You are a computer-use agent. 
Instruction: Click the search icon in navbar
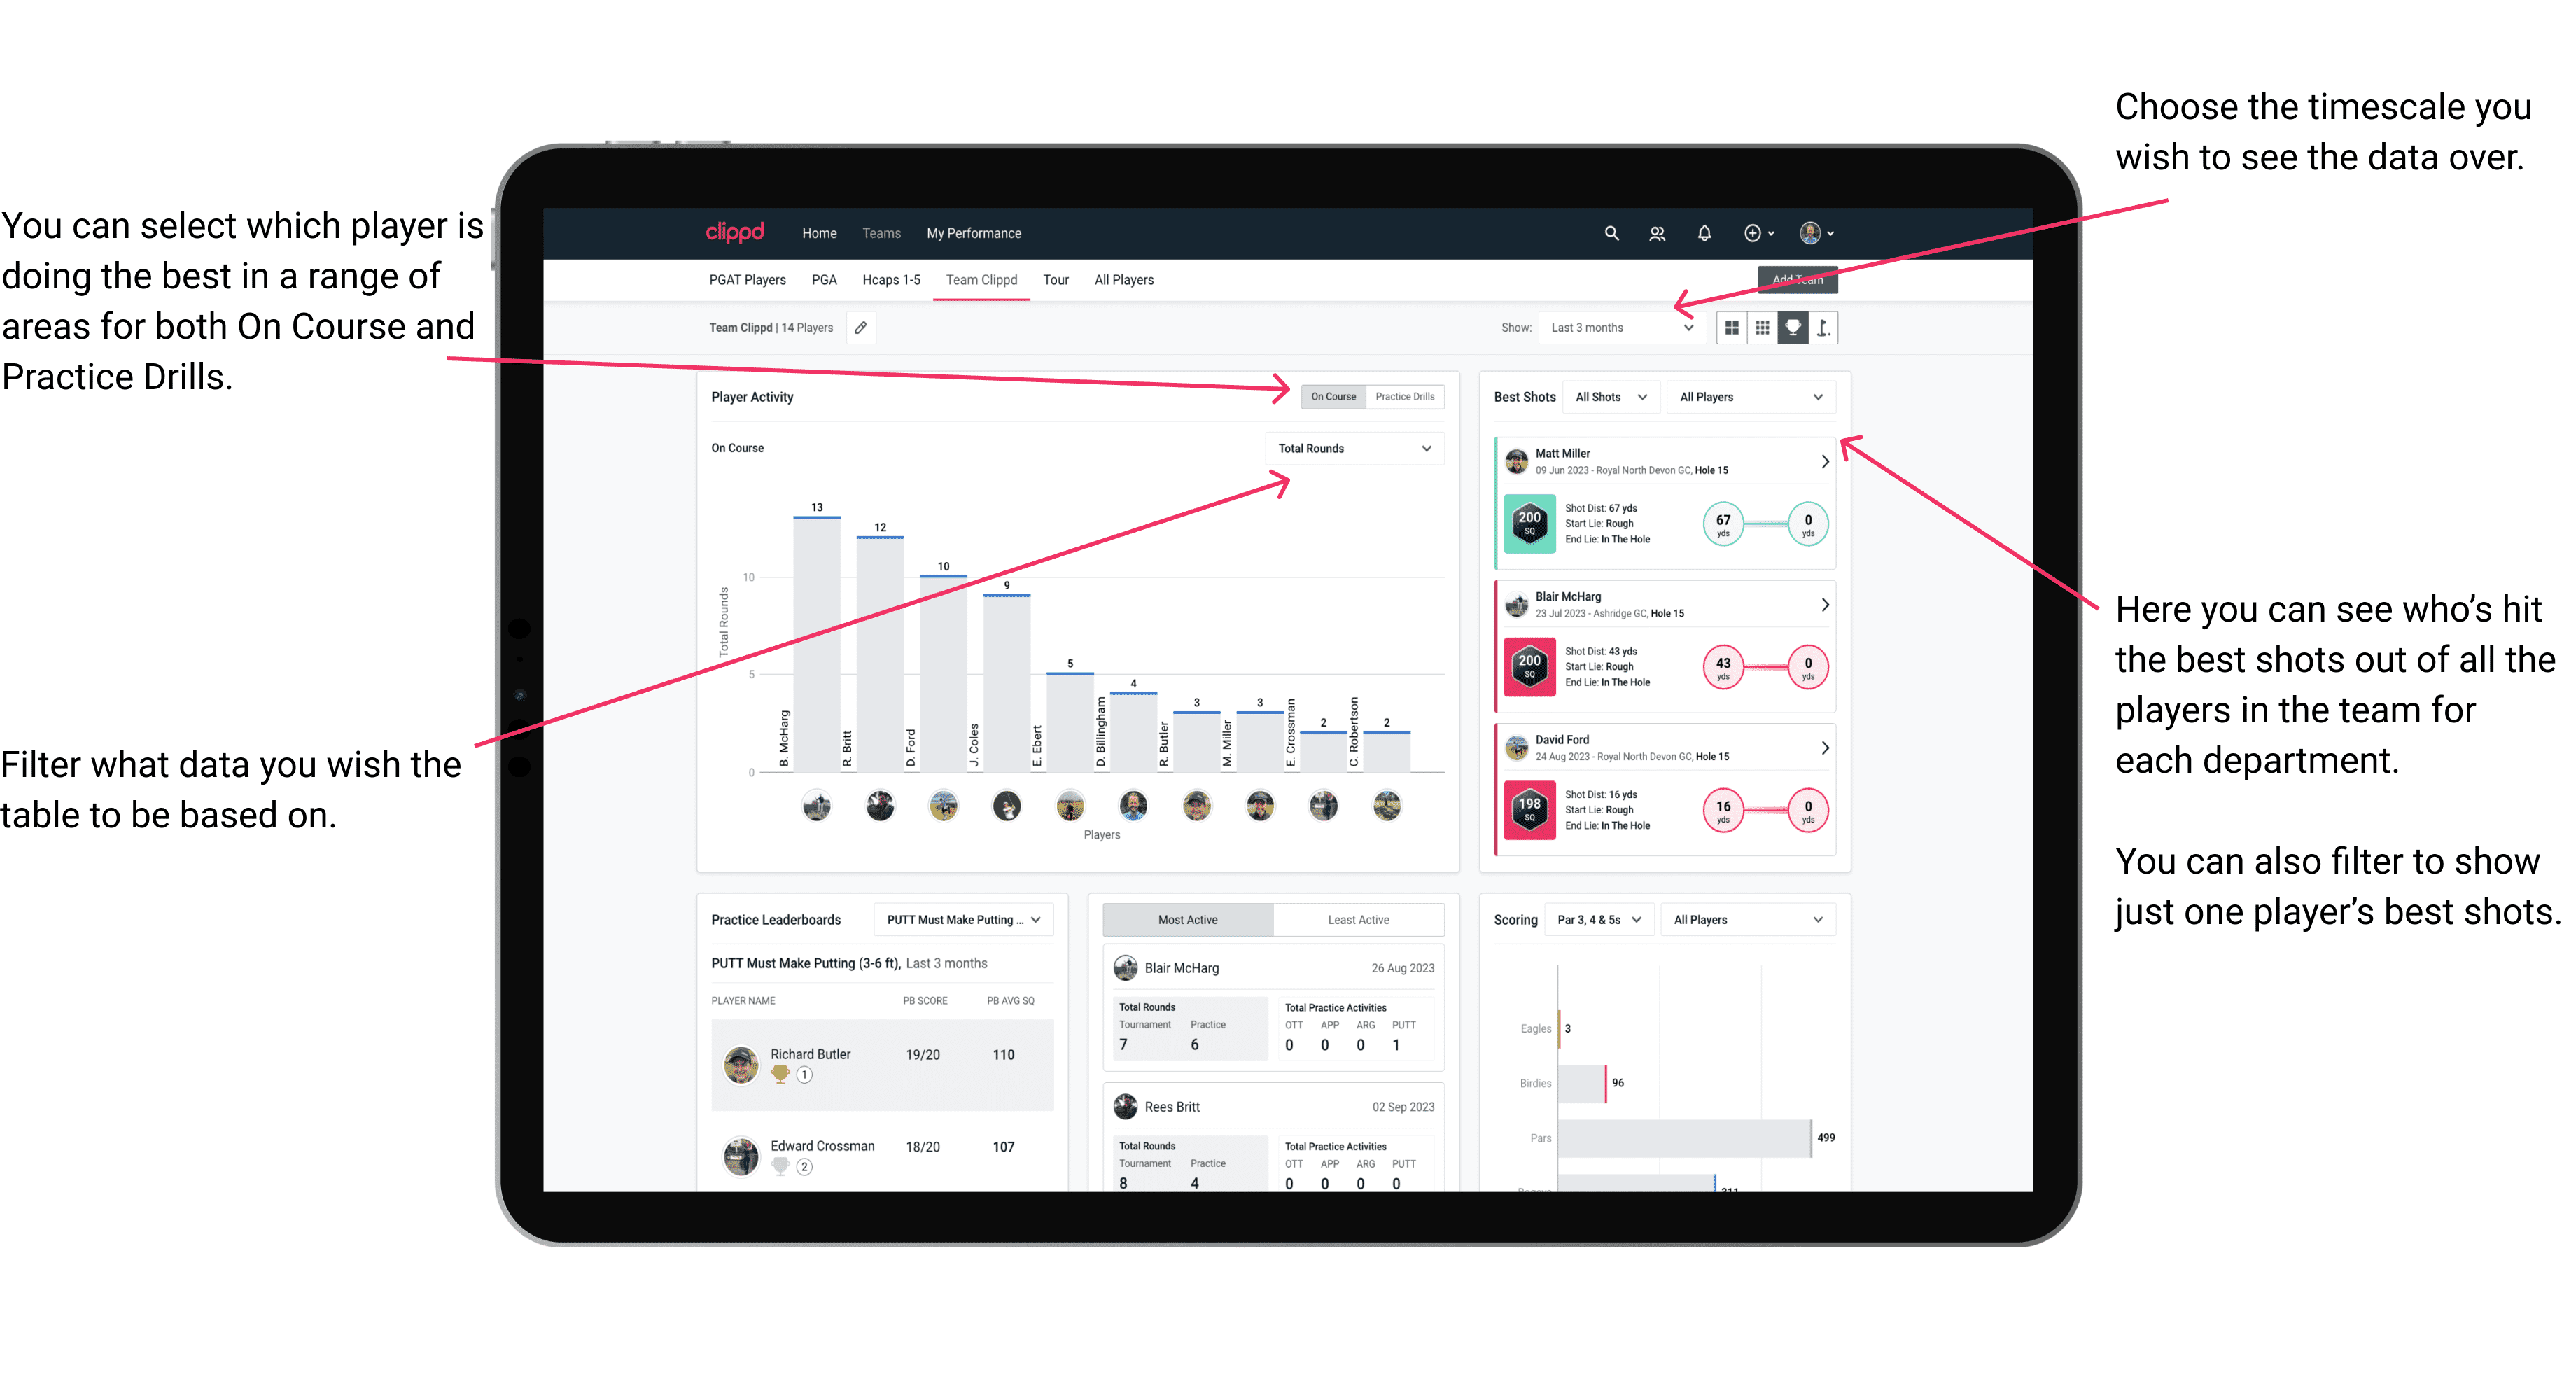[x=1612, y=232]
